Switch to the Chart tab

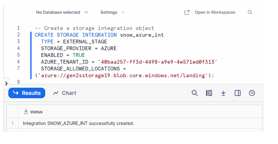65,93
